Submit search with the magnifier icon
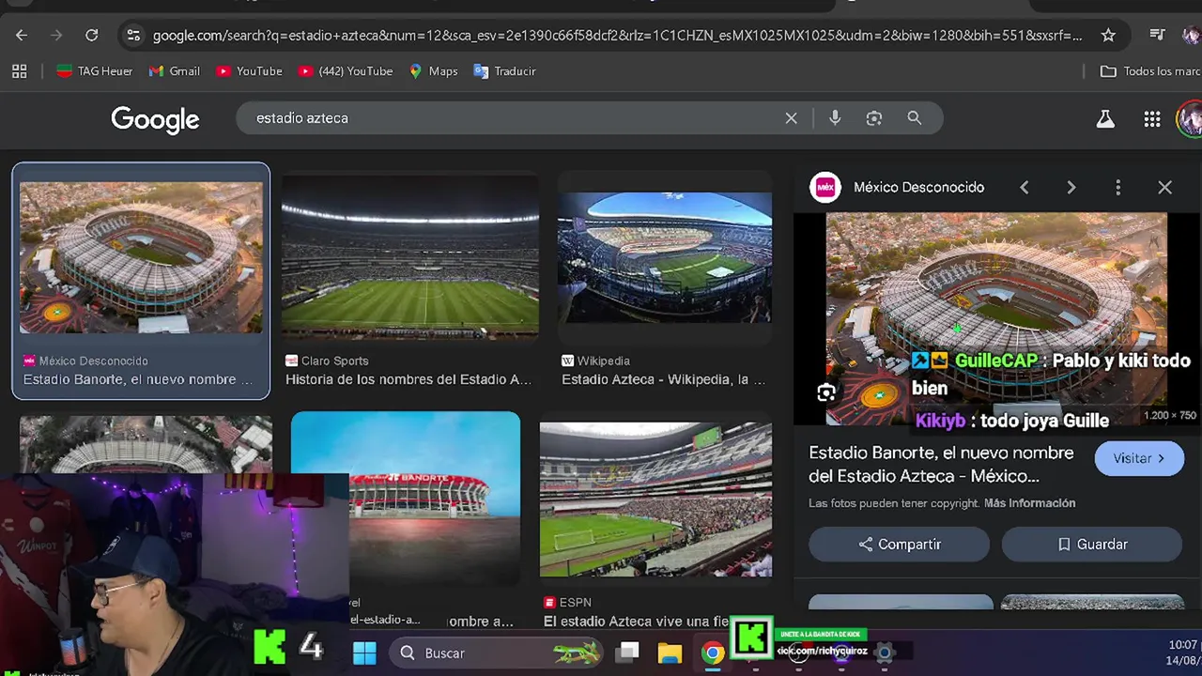 [x=915, y=118]
